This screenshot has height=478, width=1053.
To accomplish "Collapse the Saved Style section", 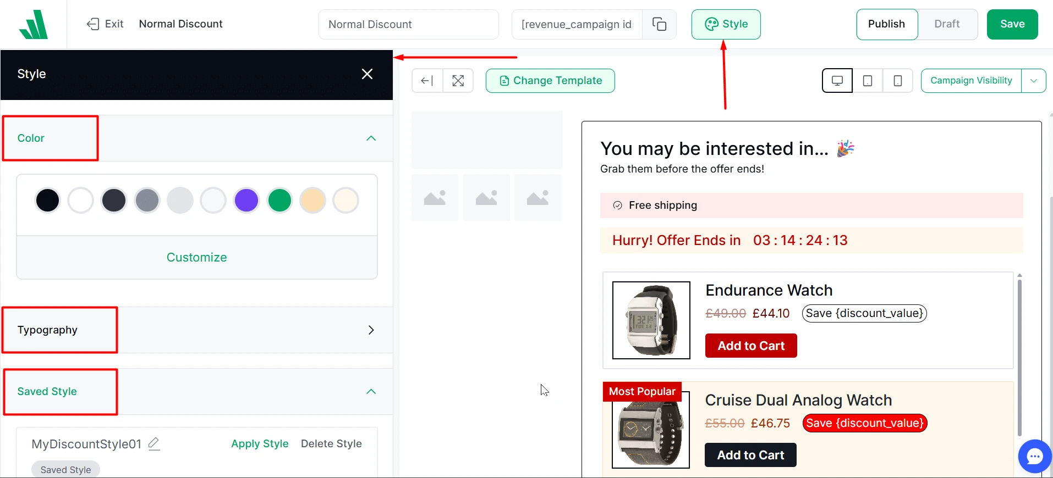I will point(371,392).
